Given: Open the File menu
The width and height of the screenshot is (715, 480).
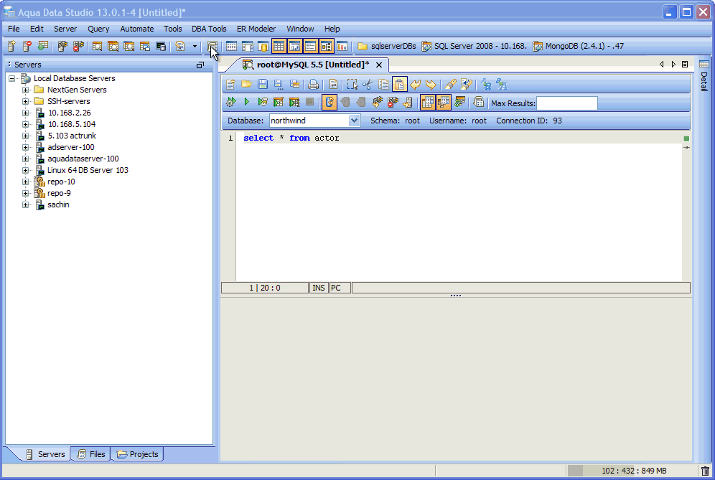Looking at the screenshot, I should click(x=14, y=29).
